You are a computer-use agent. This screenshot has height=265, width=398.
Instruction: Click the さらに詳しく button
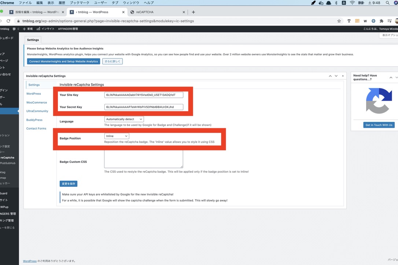113,61
